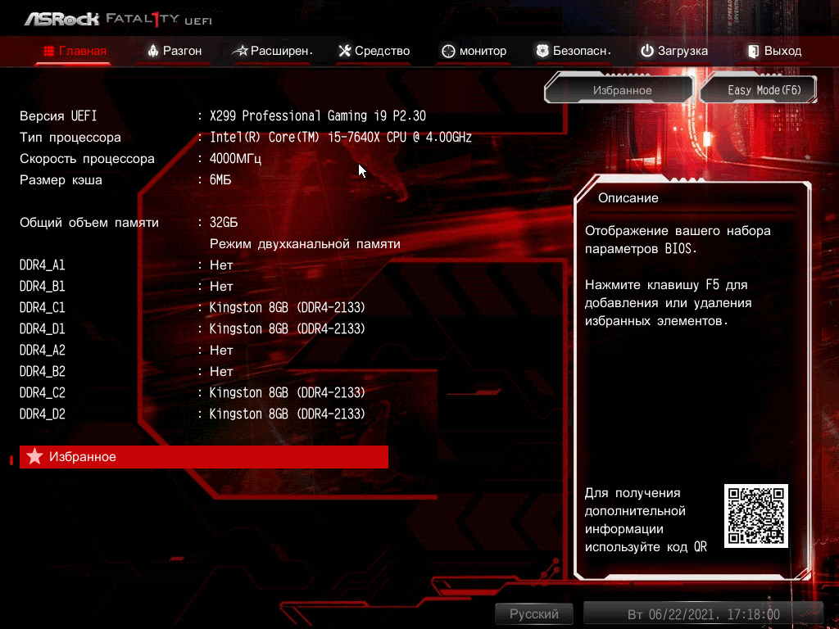Screen dimensions: 839x629
Task: Click Kingston 8GB value for DDR4_D2
Action: click(x=288, y=414)
